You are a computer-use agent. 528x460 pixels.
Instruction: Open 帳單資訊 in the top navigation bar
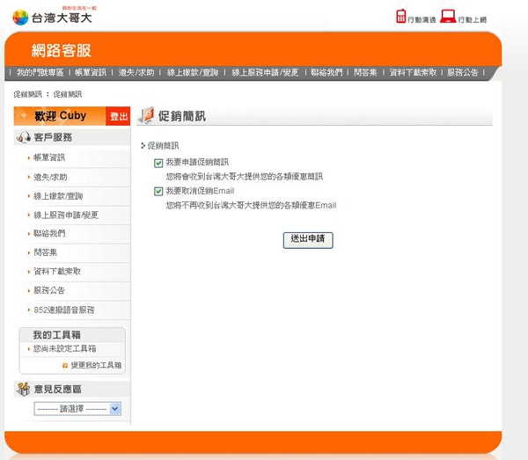click(91, 72)
